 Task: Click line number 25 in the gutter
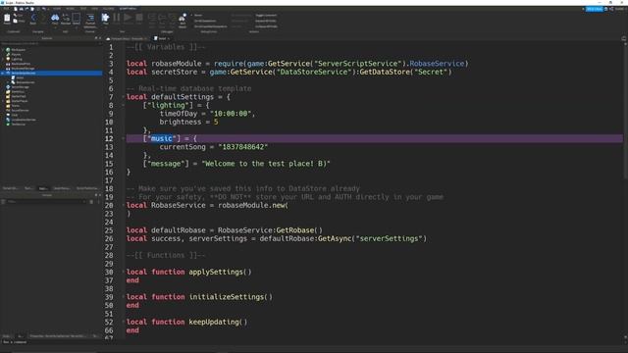(x=109, y=230)
